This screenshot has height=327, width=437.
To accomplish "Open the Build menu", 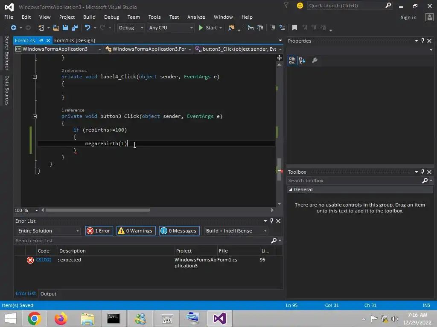I will 89,17.
